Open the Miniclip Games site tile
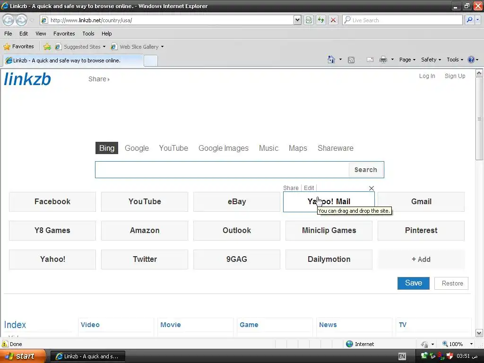Viewport: 484px width, 363px height. pos(329,231)
